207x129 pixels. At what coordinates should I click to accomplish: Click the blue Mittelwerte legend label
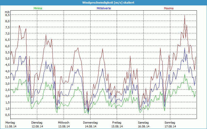[x=104, y=8]
